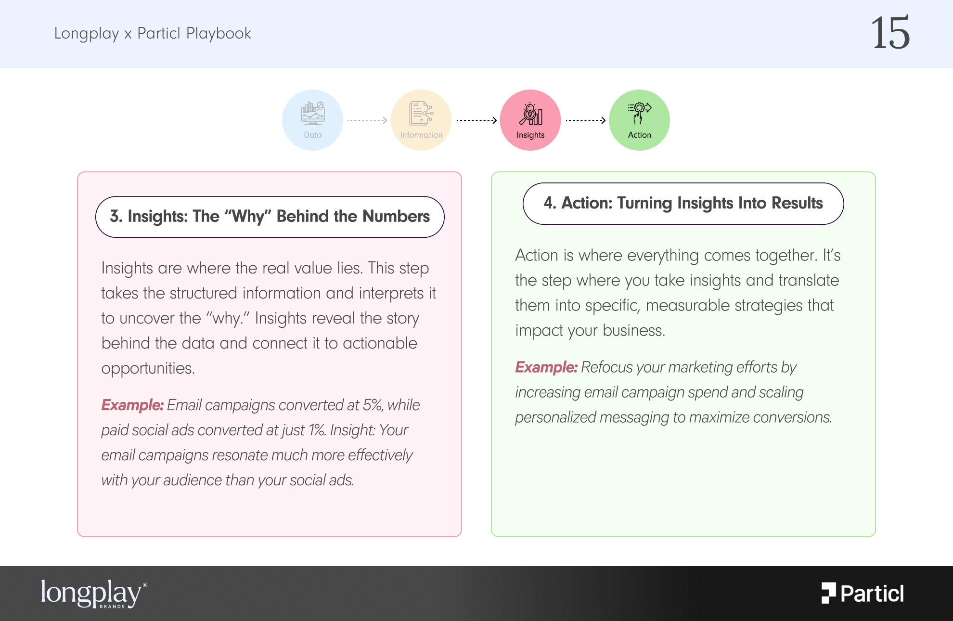The height and width of the screenshot is (621, 953).
Task: Click the italic email campaigns example text
Action: [260, 442]
